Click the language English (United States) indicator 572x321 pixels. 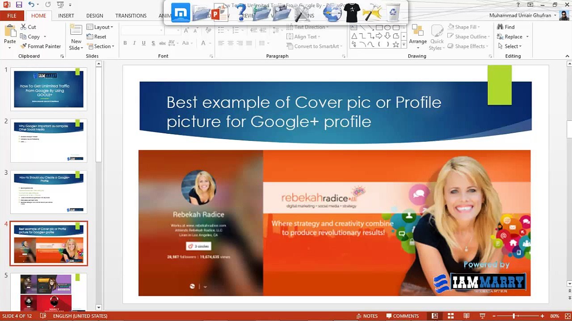pos(80,316)
